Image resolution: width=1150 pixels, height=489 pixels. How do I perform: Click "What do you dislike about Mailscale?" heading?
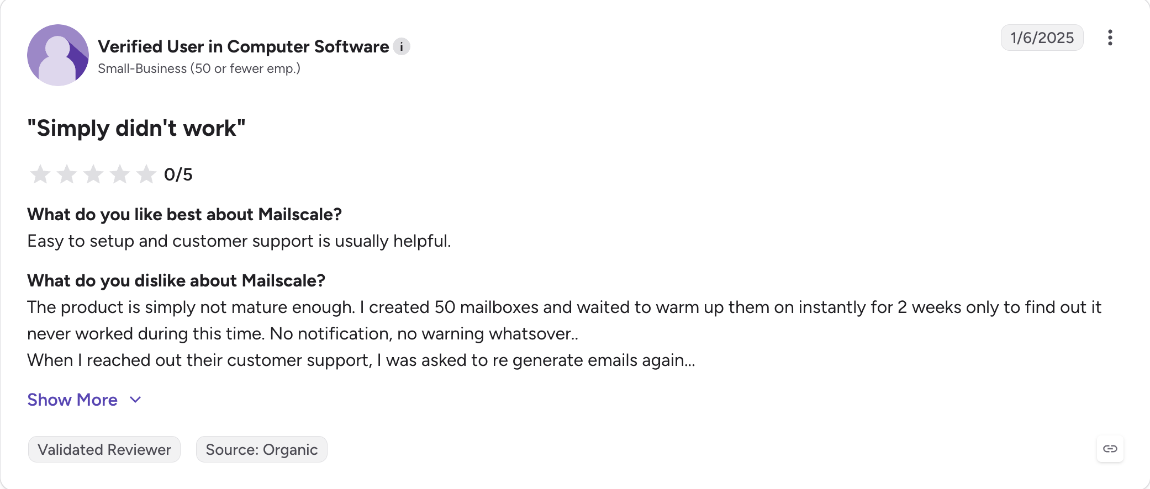(176, 280)
